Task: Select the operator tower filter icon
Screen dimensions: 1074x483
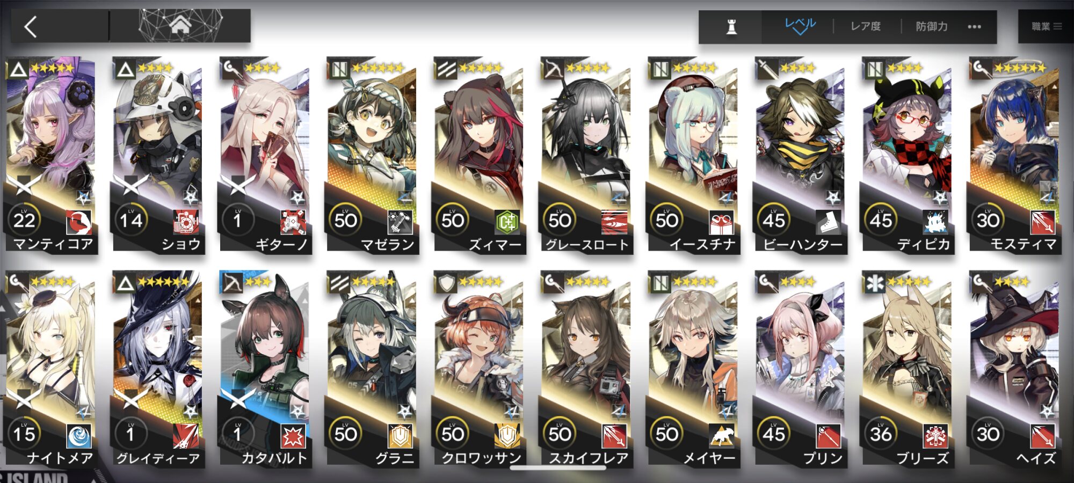Action: (x=731, y=26)
